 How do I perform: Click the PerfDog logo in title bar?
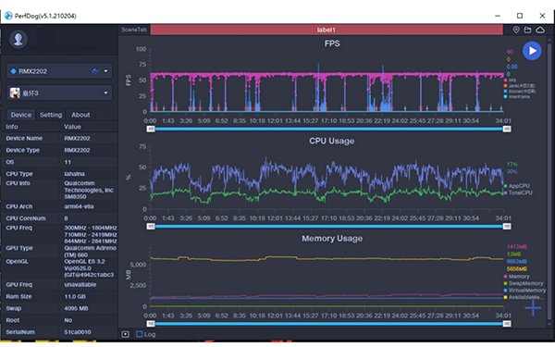pyautogui.click(x=8, y=16)
